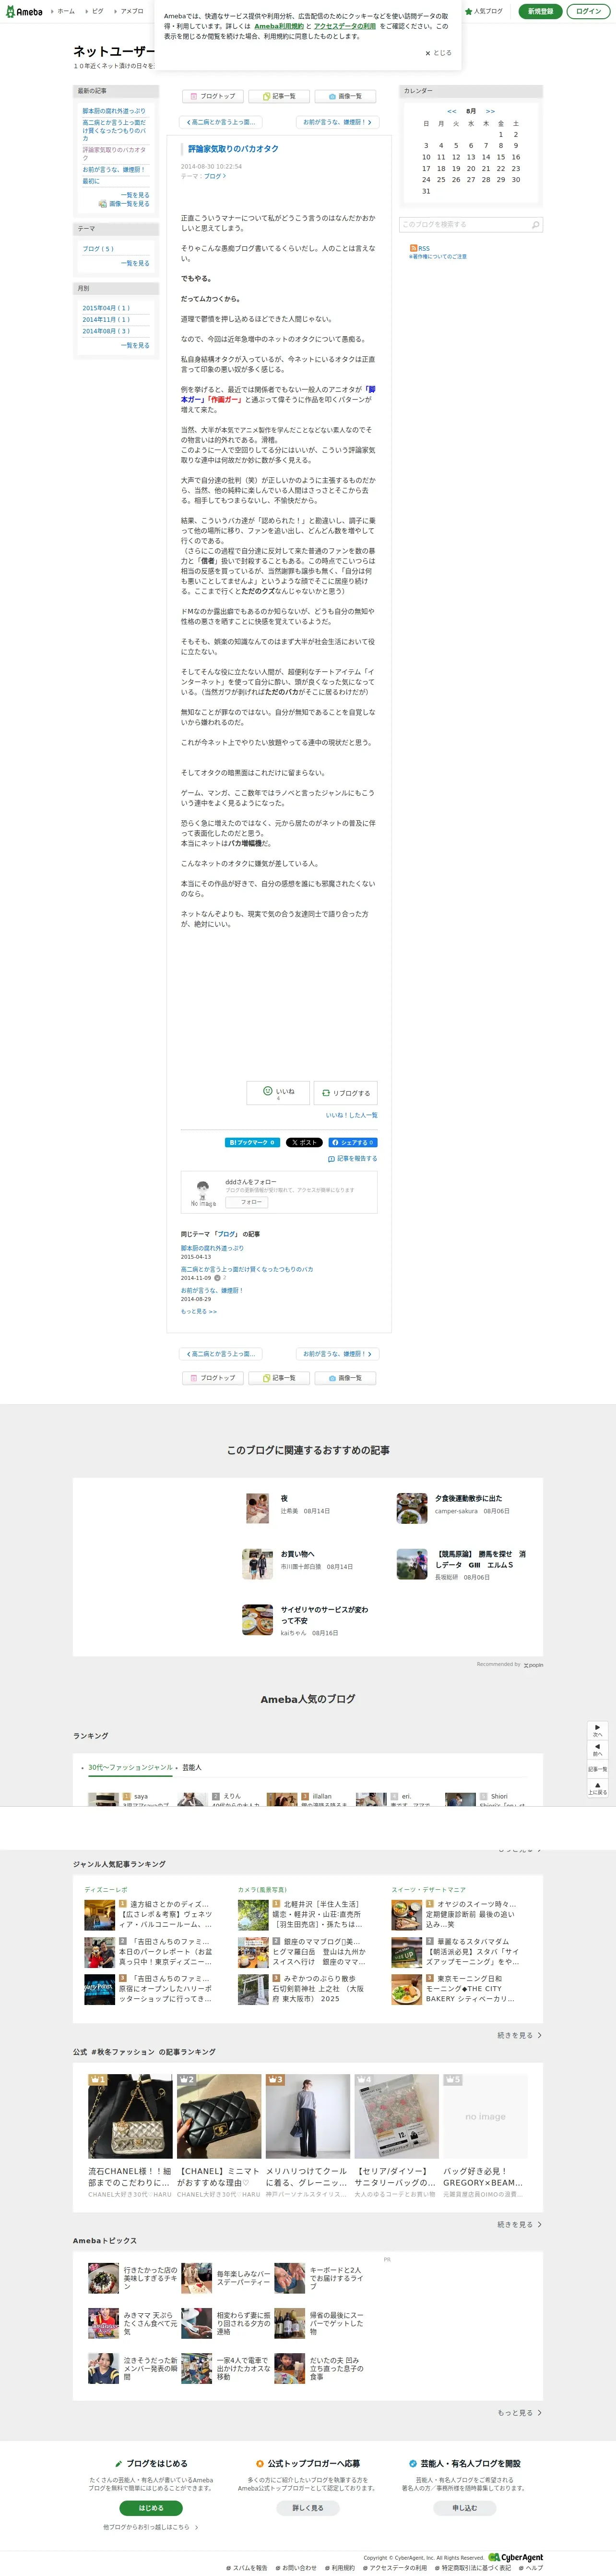This screenshot has width=616, height=2576.
Task: Open the Ameba利用規約 link in the cookie notice
Action: coord(279,26)
